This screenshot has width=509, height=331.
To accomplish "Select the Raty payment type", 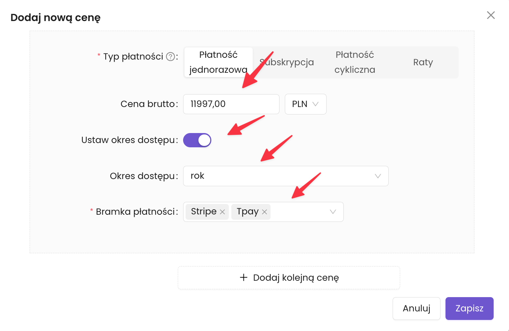I will point(423,62).
